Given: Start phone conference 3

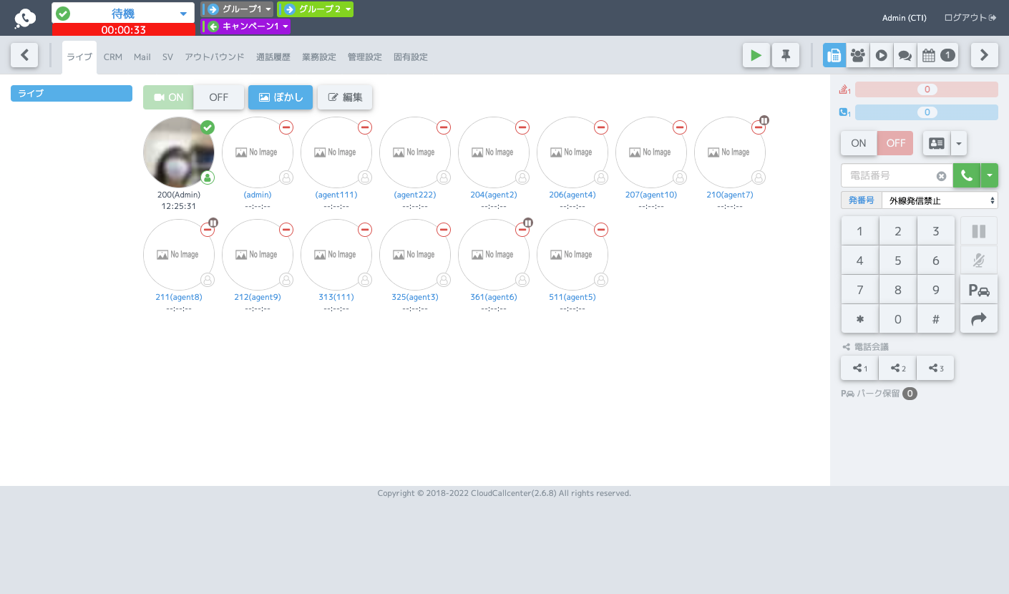Looking at the screenshot, I should [x=935, y=368].
